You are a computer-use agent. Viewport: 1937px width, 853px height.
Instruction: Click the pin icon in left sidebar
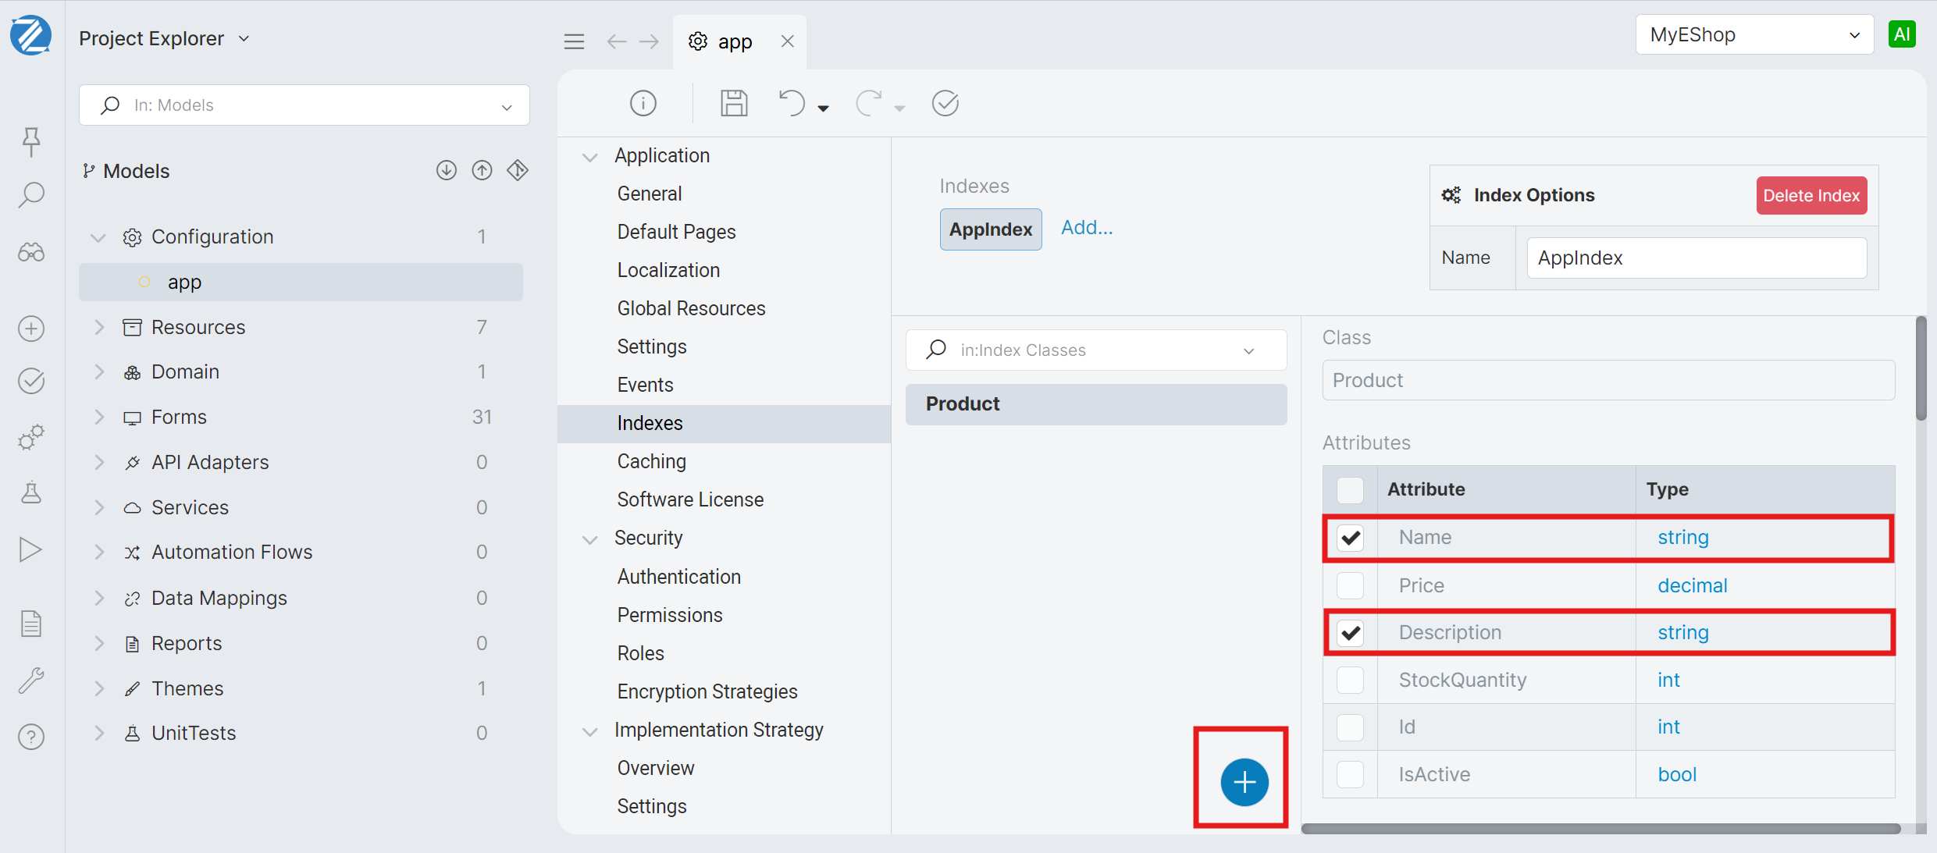[x=31, y=140]
